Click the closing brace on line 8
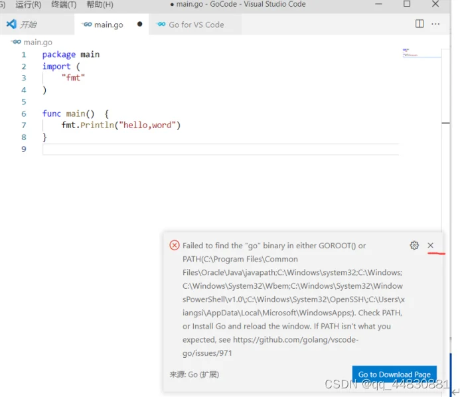 (44, 137)
